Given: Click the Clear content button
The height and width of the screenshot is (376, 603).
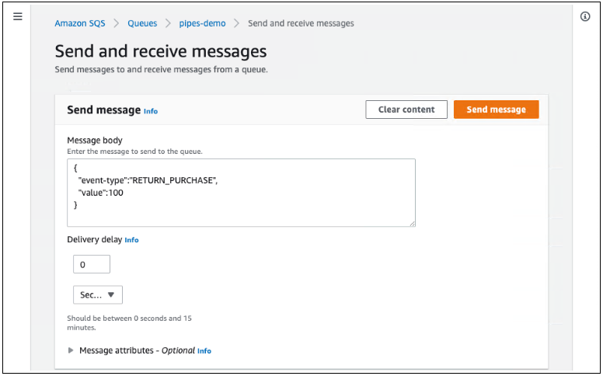Looking at the screenshot, I should pos(406,110).
